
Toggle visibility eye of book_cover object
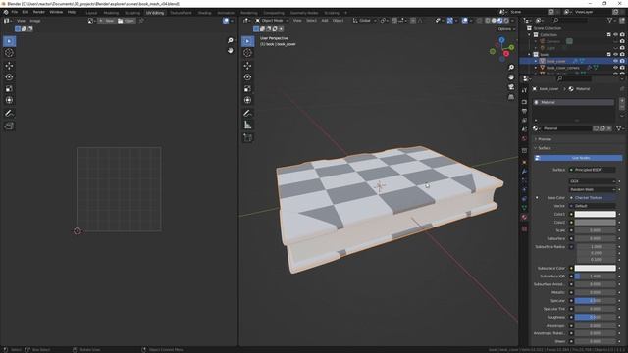pyautogui.click(x=615, y=61)
